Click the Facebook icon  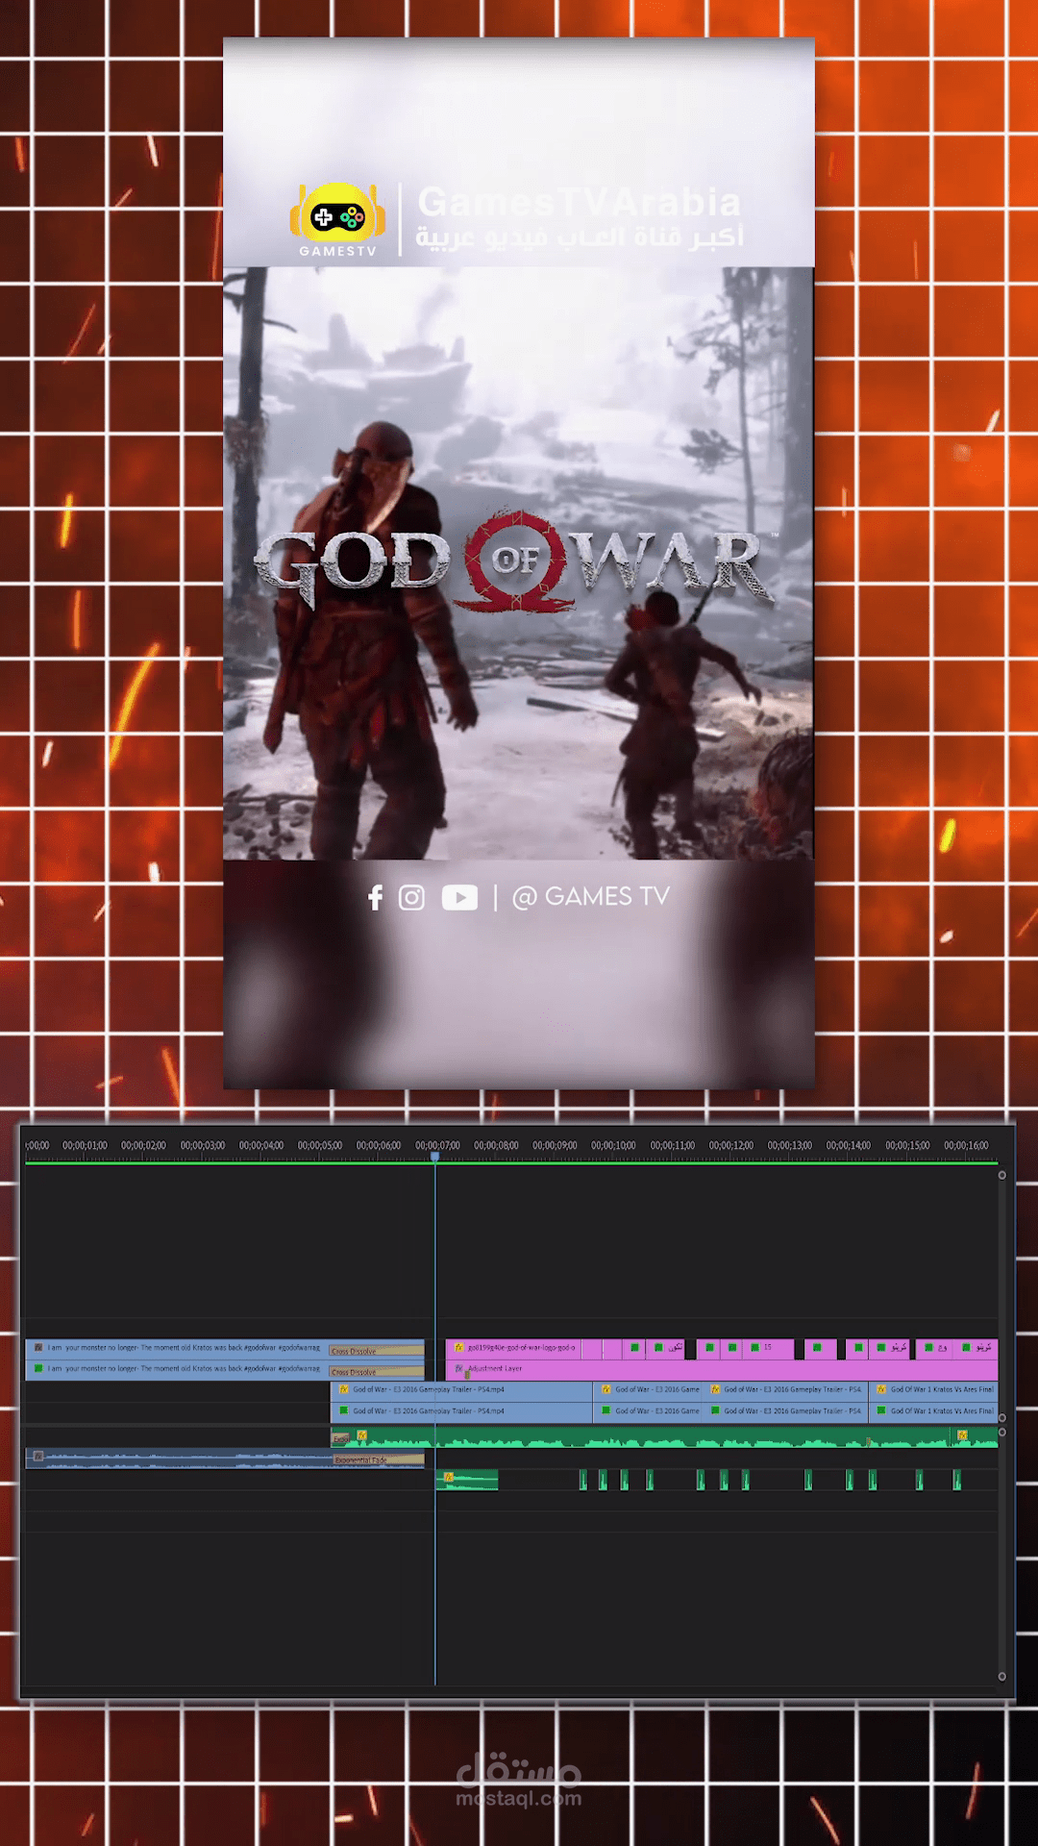(376, 897)
